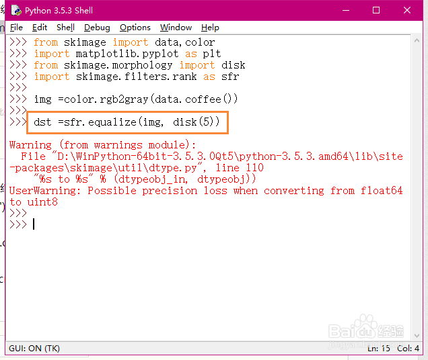Place cursor at the last empty prompt
The height and width of the screenshot is (360, 428).
click(34, 224)
